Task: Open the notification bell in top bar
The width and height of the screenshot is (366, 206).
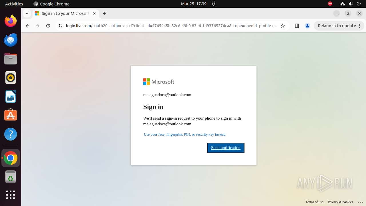Action: coord(214,4)
